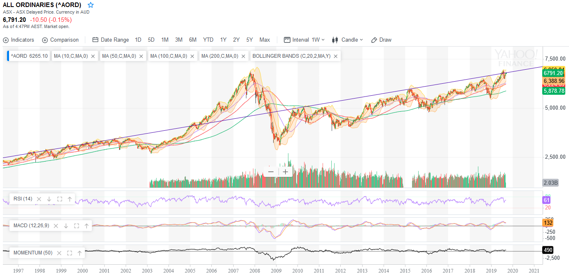Remove the Bollinger Bands indicator
Image resolution: width=569 pixels, height=280 pixels.
336,56
